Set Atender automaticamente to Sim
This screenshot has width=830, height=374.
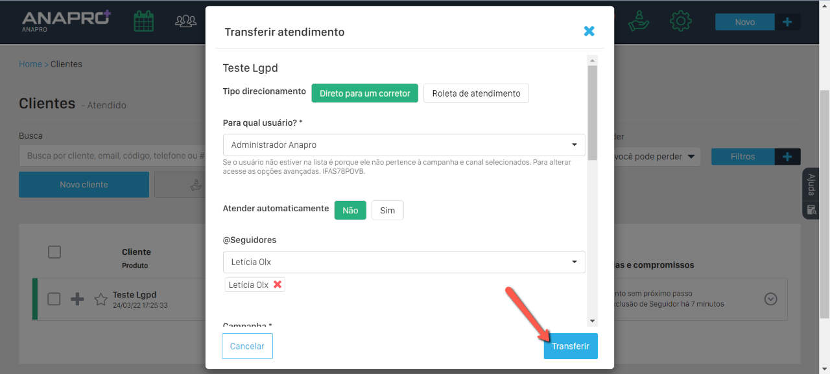point(387,210)
